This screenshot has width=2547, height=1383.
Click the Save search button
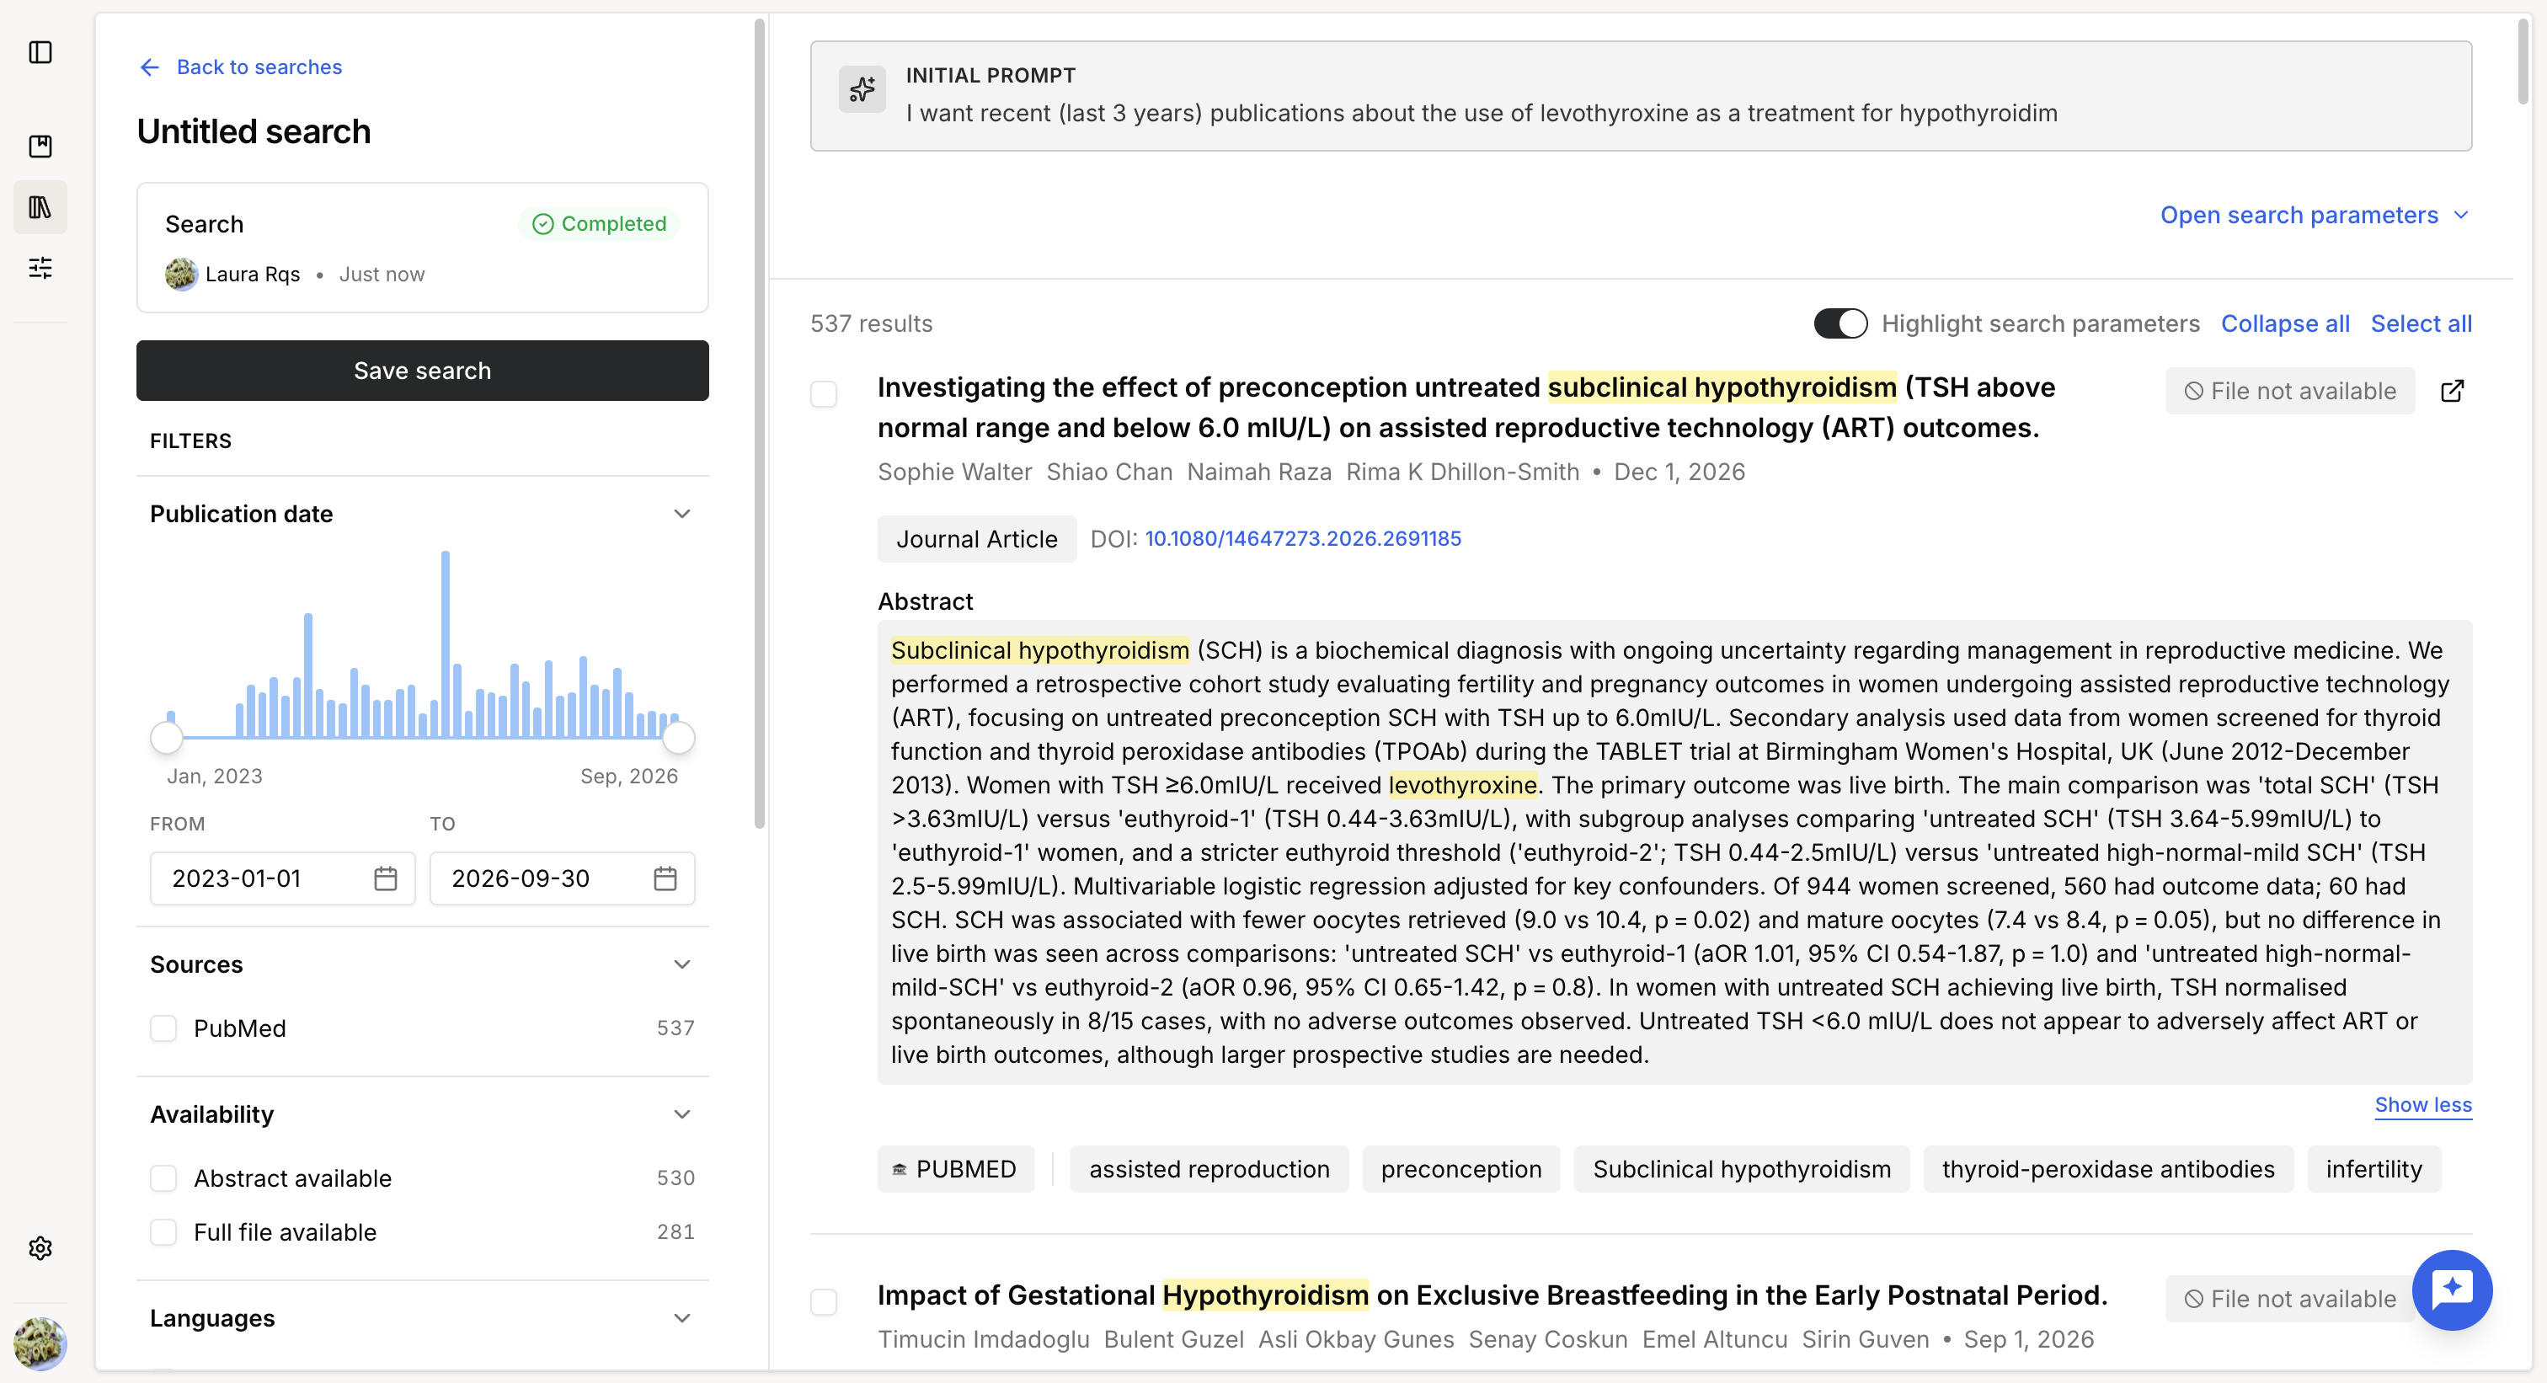(422, 371)
